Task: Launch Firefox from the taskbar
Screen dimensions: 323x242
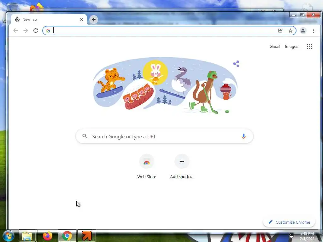Action: click(48, 236)
